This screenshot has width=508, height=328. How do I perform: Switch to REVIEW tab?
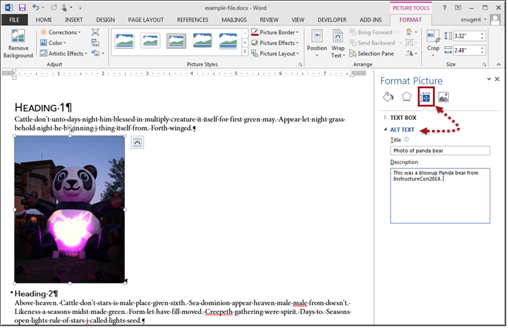tap(269, 20)
